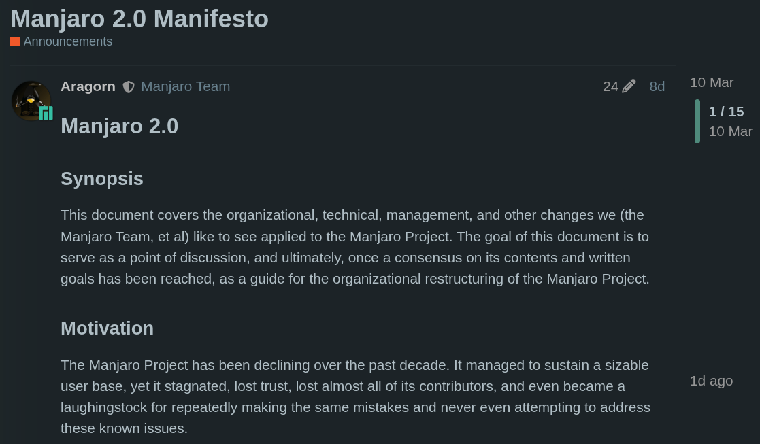This screenshot has width=760, height=444.
Task: Click the Aragorn username
Action: tap(88, 86)
